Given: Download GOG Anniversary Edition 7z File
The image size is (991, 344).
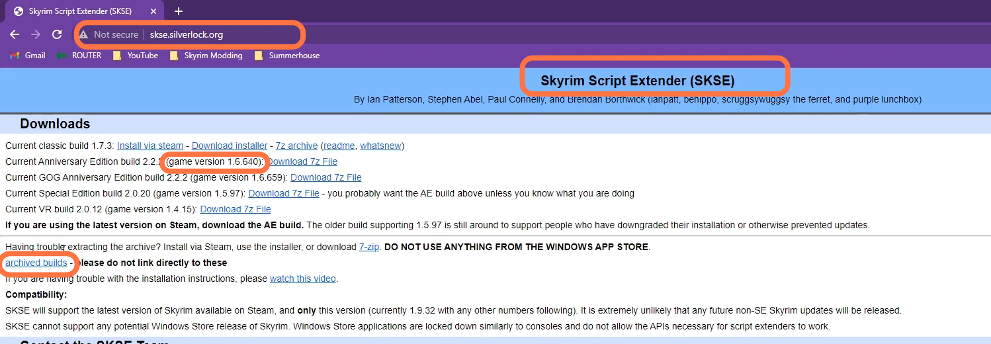Looking at the screenshot, I should pyautogui.click(x=326, y=177).
